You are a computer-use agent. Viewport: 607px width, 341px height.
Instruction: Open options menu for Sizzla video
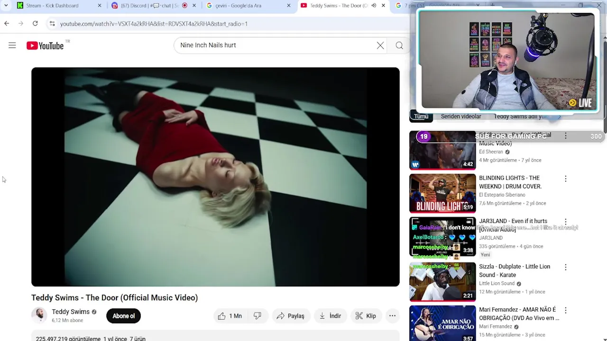coord(565,267)
